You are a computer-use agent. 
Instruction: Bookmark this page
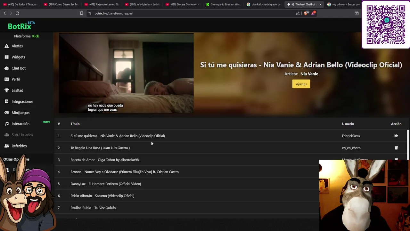(x=81, y=13)
